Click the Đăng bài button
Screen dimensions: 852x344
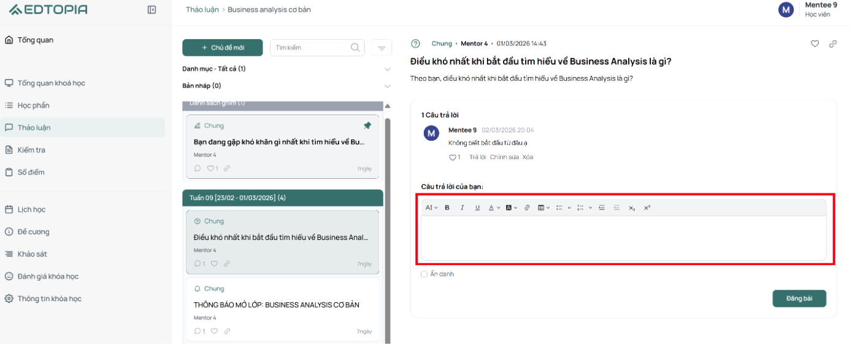799,298
